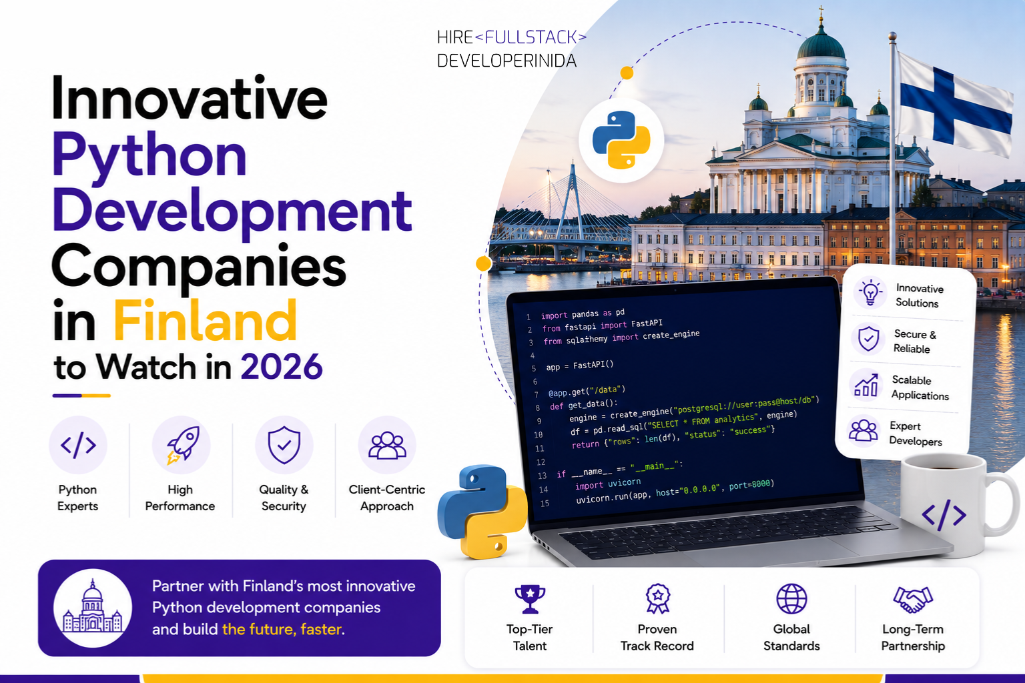Click the cathedral icon in purple banner

coord(93,608)
